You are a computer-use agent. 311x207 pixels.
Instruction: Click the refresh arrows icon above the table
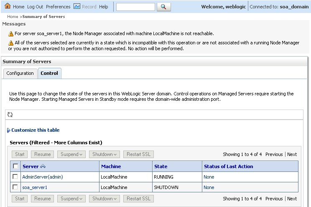10,115
